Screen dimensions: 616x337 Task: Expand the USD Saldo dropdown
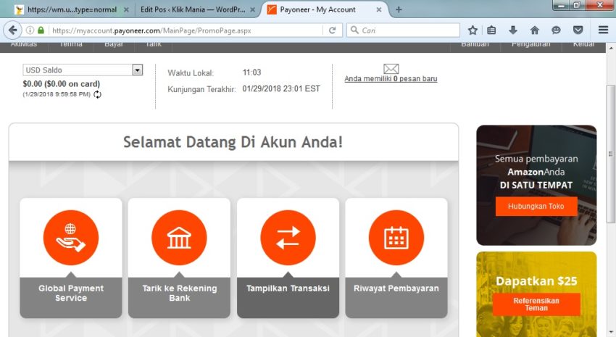click(x=137, y=70)
